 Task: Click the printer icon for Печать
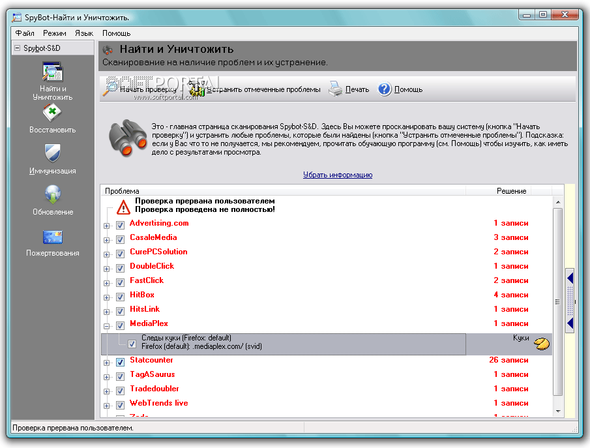(x=335, y=89)
